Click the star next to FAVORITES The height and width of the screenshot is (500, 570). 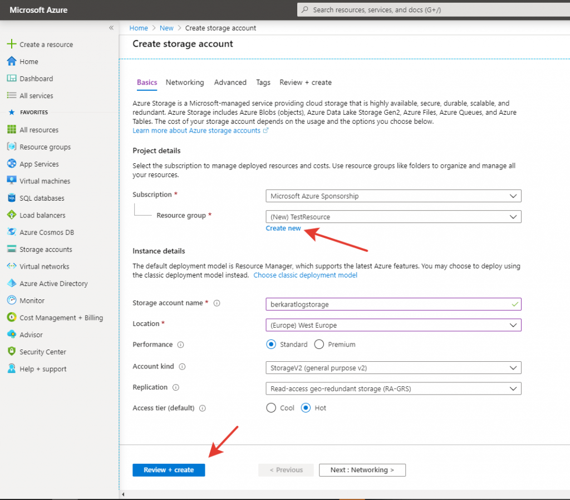pyautogui.click(x=12, y=112)
